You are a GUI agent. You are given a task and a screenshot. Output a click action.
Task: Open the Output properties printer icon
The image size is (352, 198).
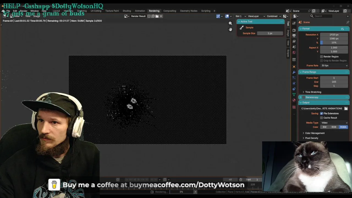click(294, 36)
